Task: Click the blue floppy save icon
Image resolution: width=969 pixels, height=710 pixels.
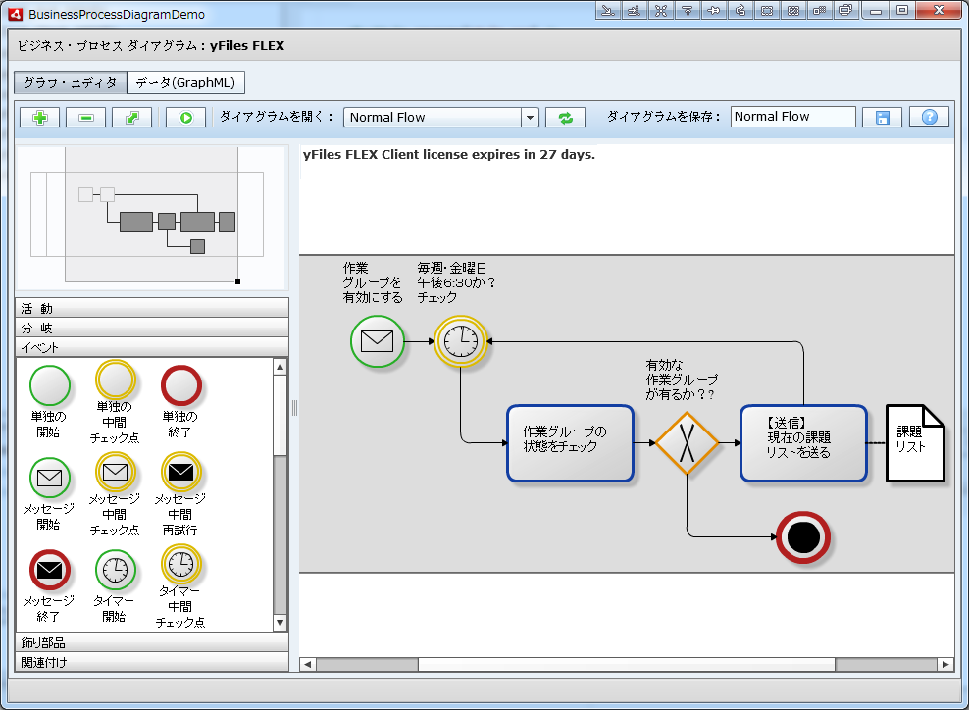Action: (882, 118)
